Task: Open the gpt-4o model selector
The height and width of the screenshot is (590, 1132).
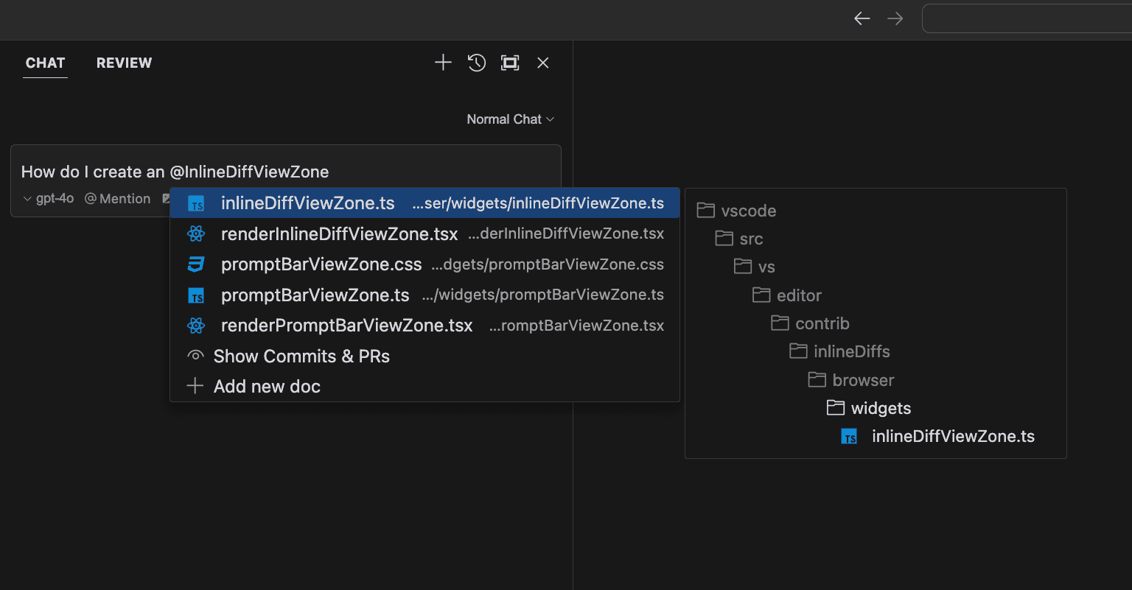Action: coord(49,198)
